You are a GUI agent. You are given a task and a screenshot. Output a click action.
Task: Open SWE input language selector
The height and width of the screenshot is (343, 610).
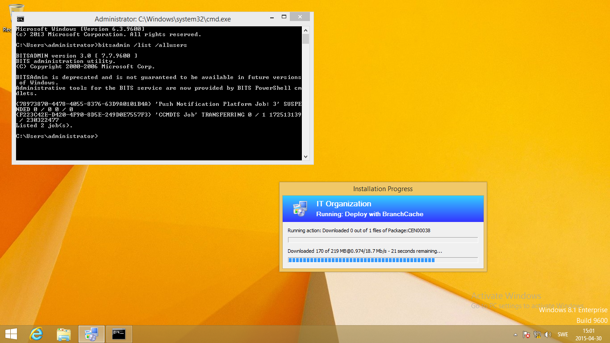[563, 335]
